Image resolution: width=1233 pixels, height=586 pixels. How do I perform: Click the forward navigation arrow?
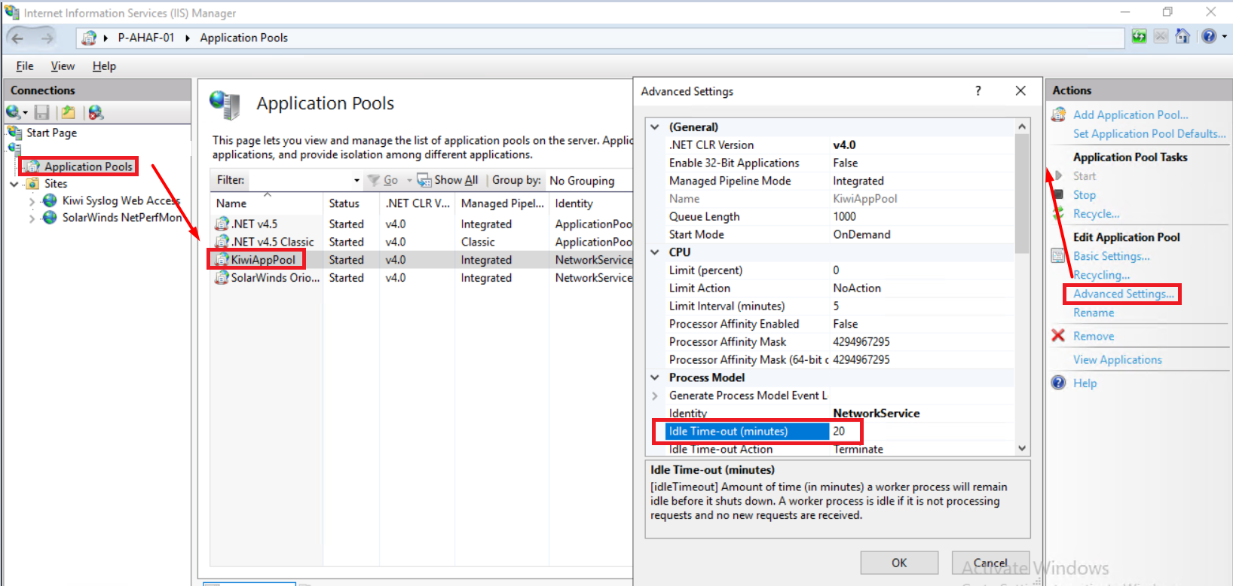[47, 38]
